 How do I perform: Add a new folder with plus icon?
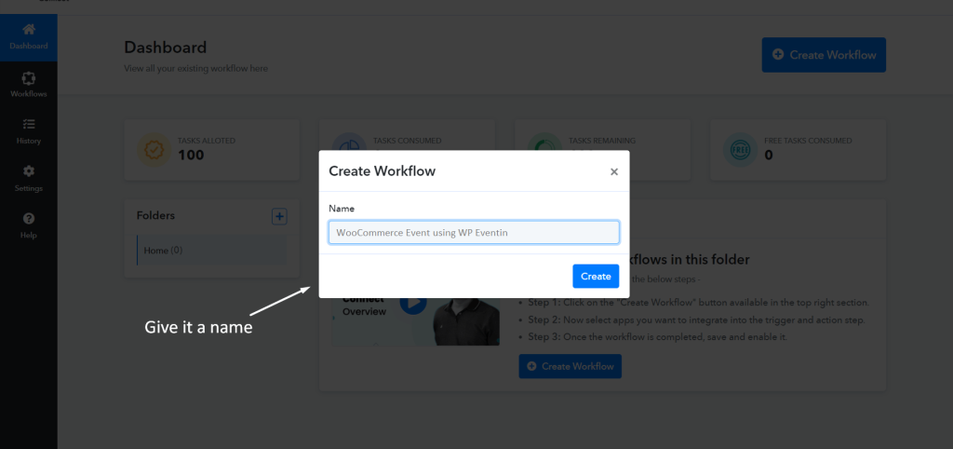(279, 216)
